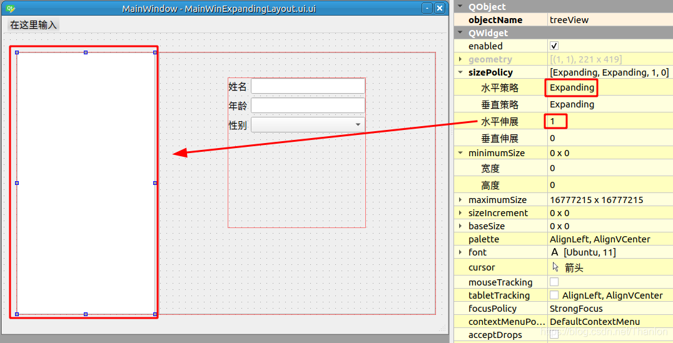Viewport: 673px width, 343px height.
Task: Close the MainWindow form
Action: 440,8
